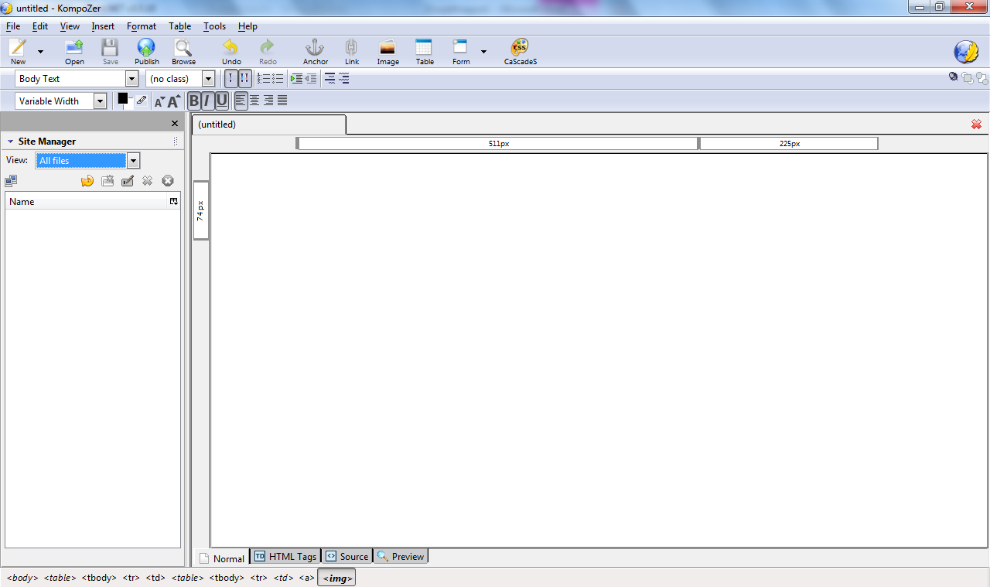
Task: Insert a named Anchor
Action: [315, 52]
